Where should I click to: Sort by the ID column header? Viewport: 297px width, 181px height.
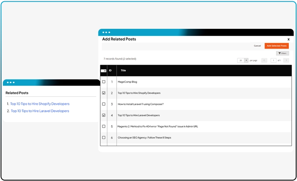[110, 70]
